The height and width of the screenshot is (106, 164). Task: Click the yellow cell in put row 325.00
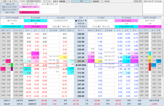pyautogui.click(x=150, y=57)
